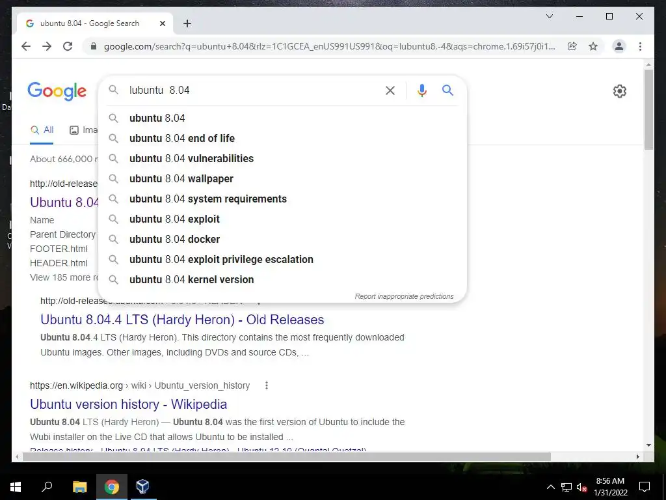Screen dimensions: 666x500
Task: View site security lock info
Action: pos(94,46)
